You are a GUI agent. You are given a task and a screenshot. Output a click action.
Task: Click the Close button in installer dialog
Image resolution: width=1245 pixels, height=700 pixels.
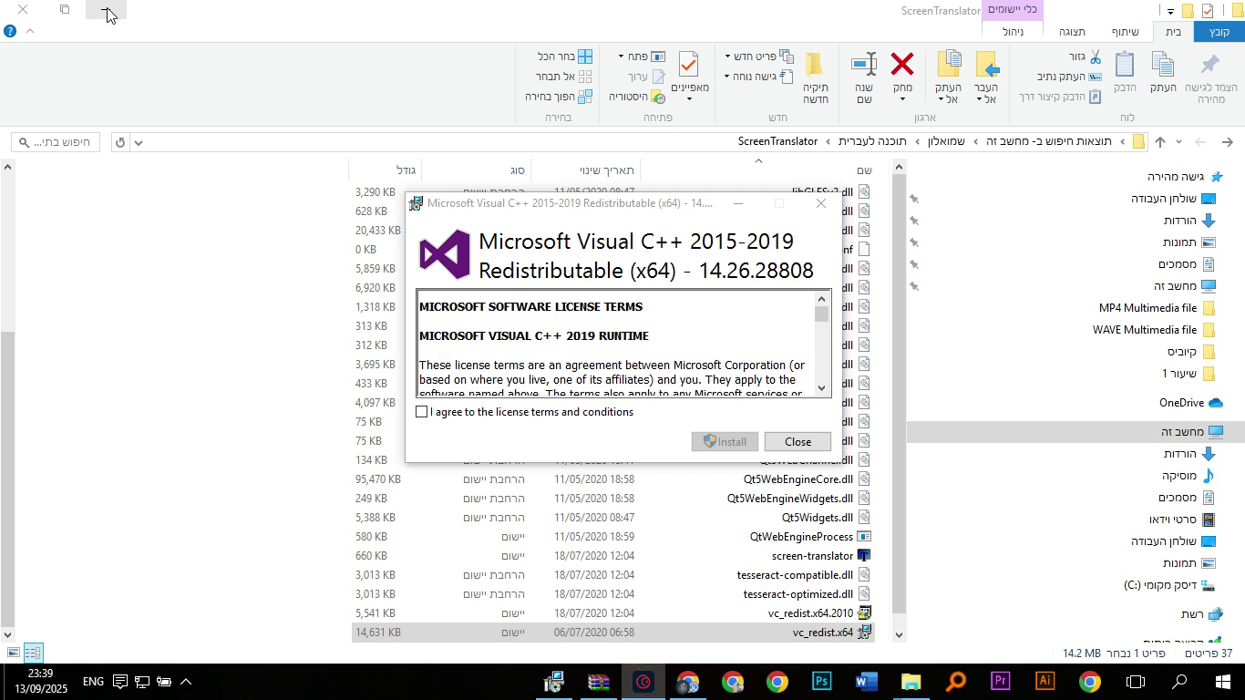pos(797,441)
